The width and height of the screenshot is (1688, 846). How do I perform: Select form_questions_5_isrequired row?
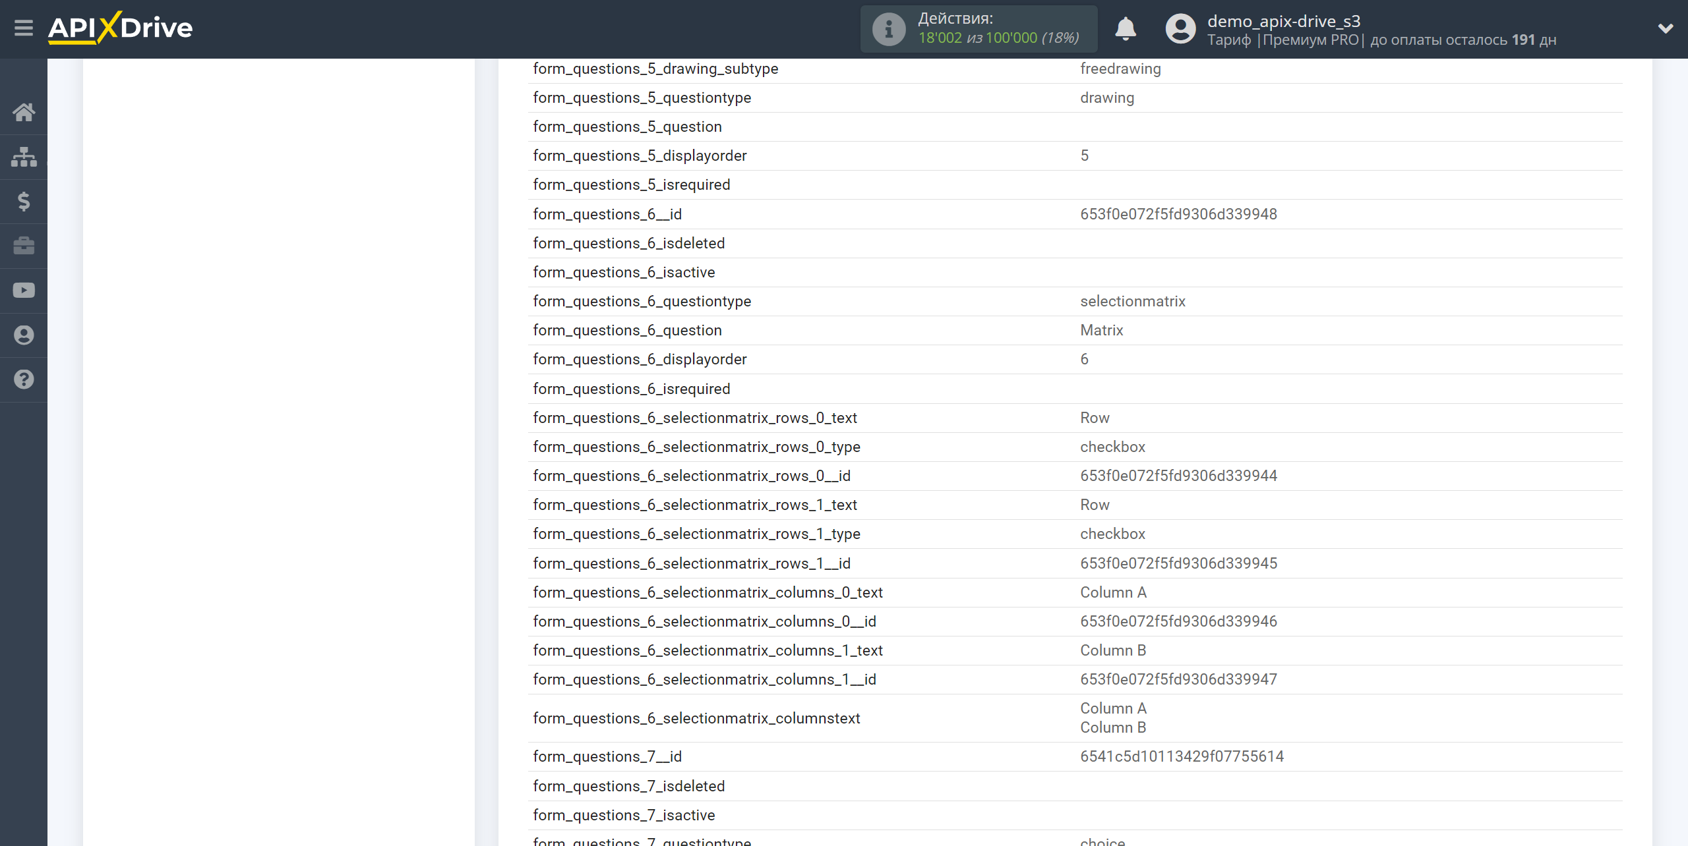pos(1075,184)
